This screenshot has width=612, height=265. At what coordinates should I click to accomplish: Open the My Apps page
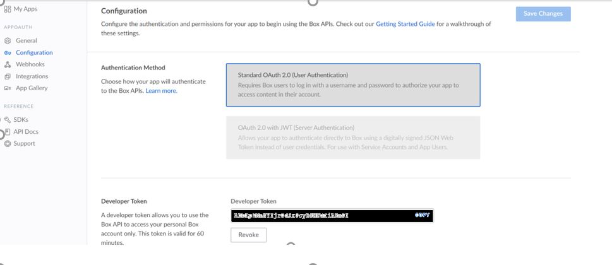25,9
